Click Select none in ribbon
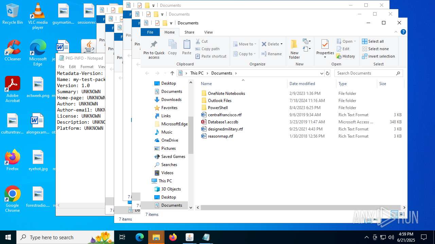Screen dimensions: 435x244 pos(375,49)
